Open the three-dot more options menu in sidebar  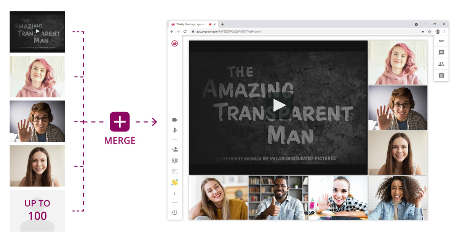tap(175, 193)
